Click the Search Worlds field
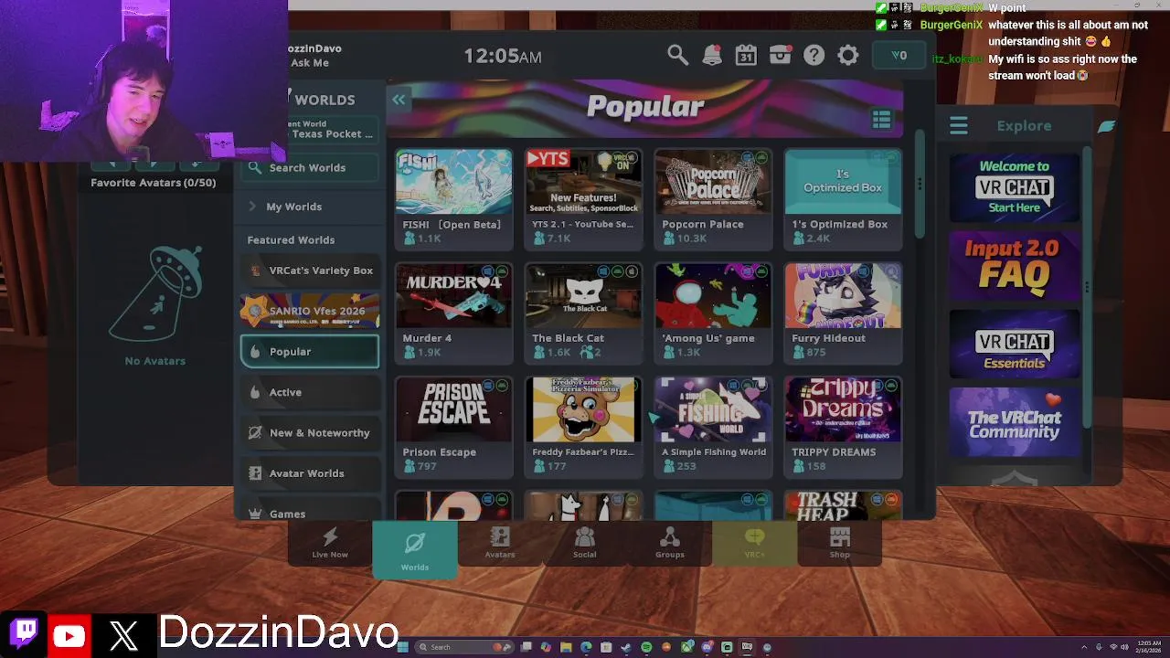This screenshot has width=1170, height=658. (309, 168)
